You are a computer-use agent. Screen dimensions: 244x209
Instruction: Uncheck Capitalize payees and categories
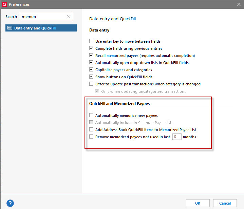pos(91,70)
